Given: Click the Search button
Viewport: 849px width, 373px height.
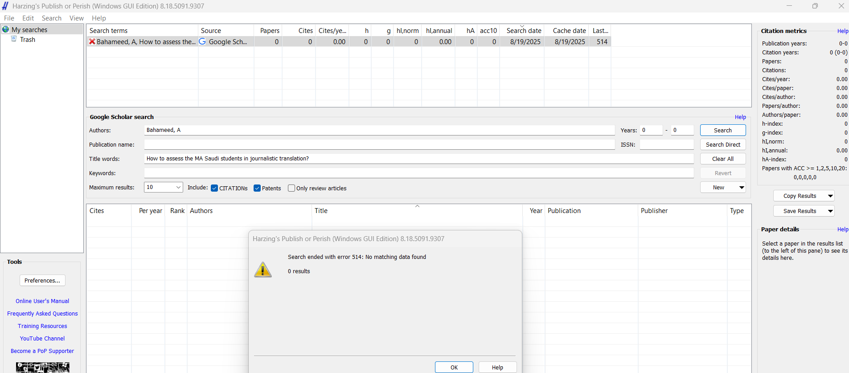Looking at the screenshot, I should (x=723, y=130).
